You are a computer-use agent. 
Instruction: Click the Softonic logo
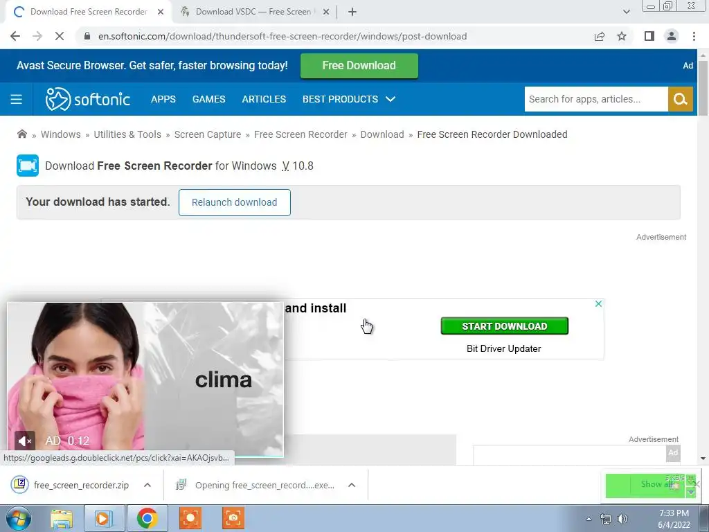88,98
